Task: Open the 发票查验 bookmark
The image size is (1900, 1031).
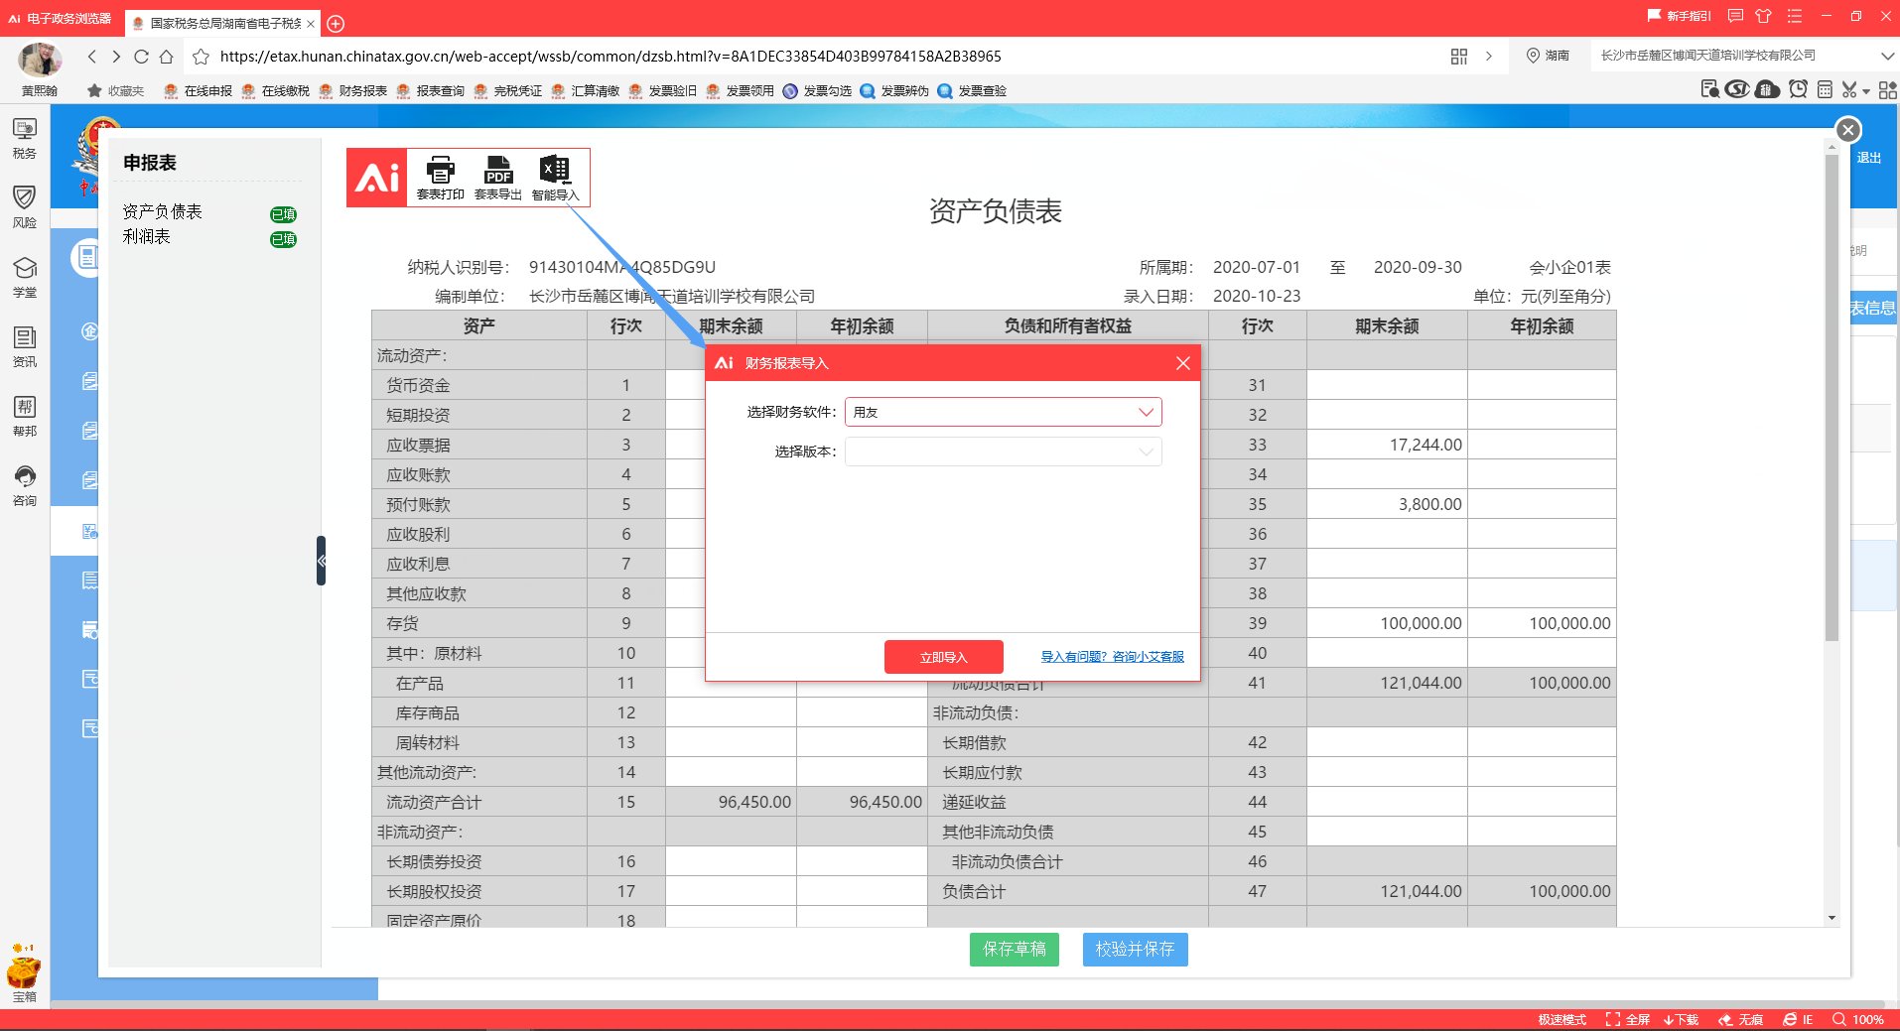Action: (x=972, y=90)
